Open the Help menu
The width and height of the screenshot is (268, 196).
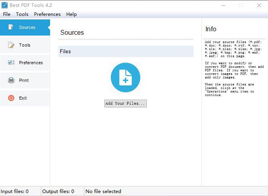(71, 14)
